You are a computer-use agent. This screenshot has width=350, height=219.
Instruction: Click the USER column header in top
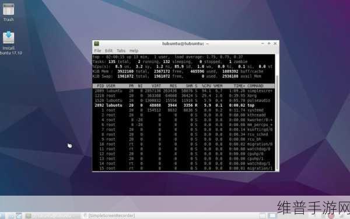click(x=111, y=86)
